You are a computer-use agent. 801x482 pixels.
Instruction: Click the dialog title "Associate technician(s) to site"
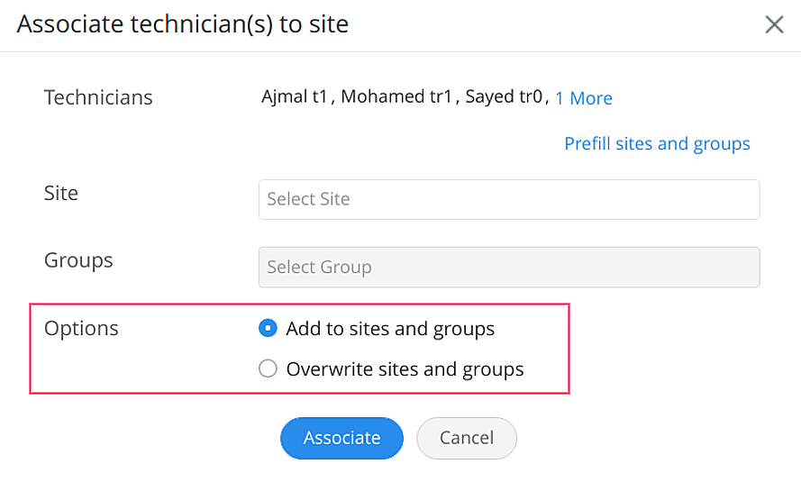pyautogui.click(x=183, y=24)
